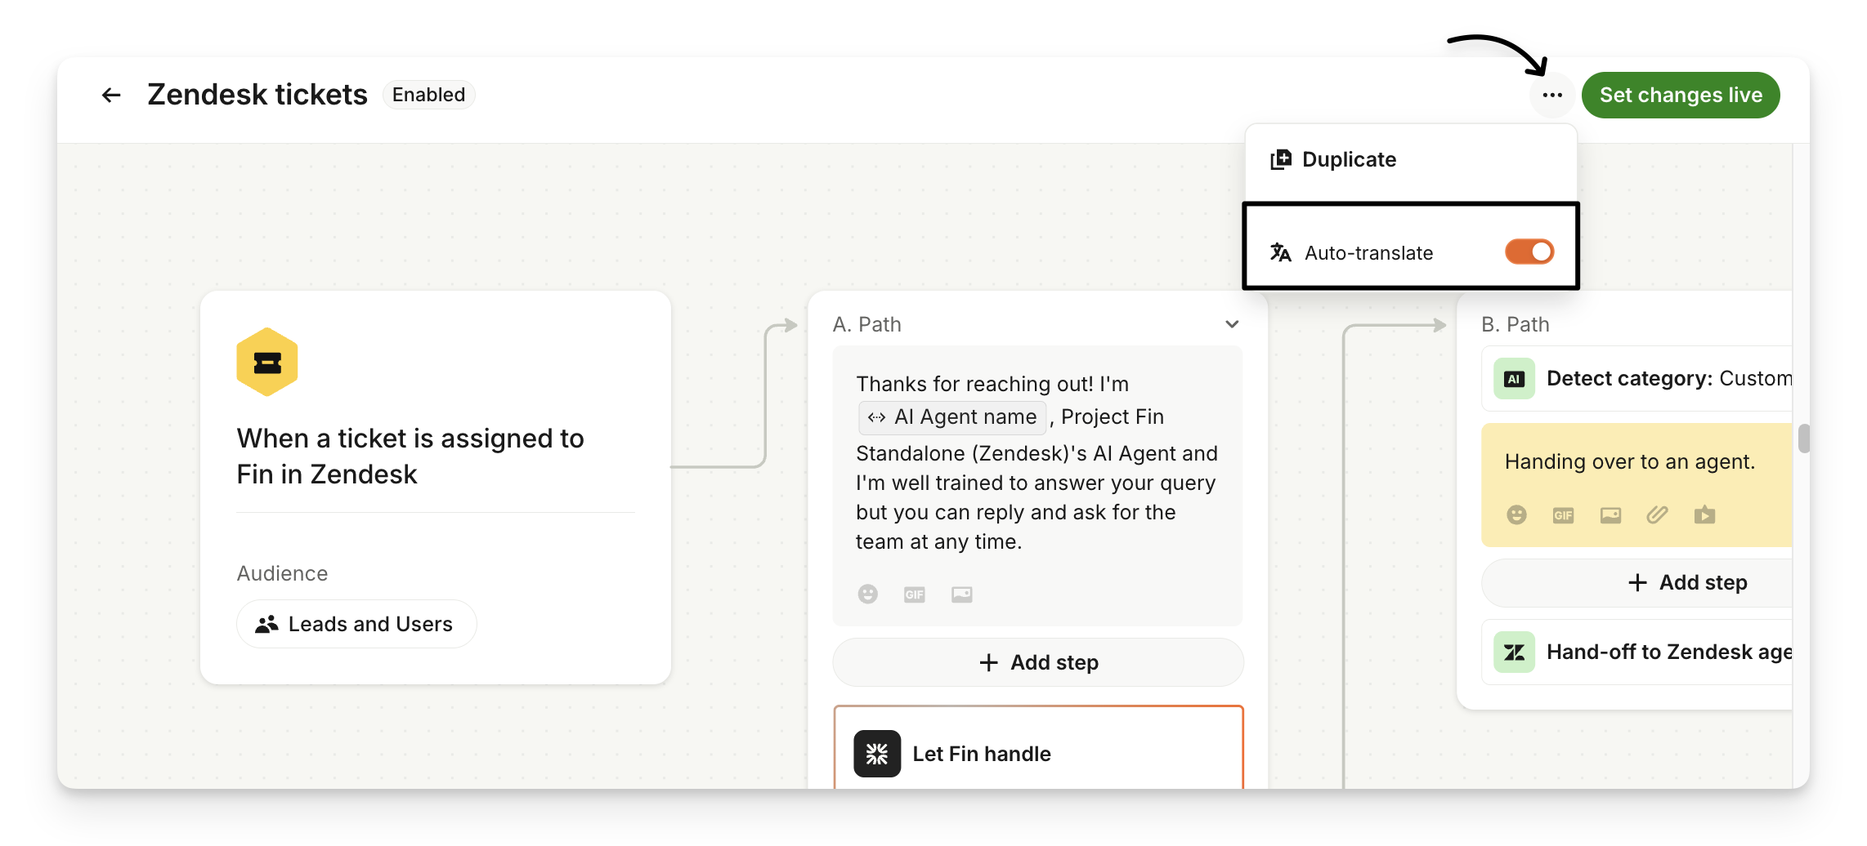This screenshot has width=1867, height=846.
Task: Select Duplicate from the menu
Action: (1349, 160)
